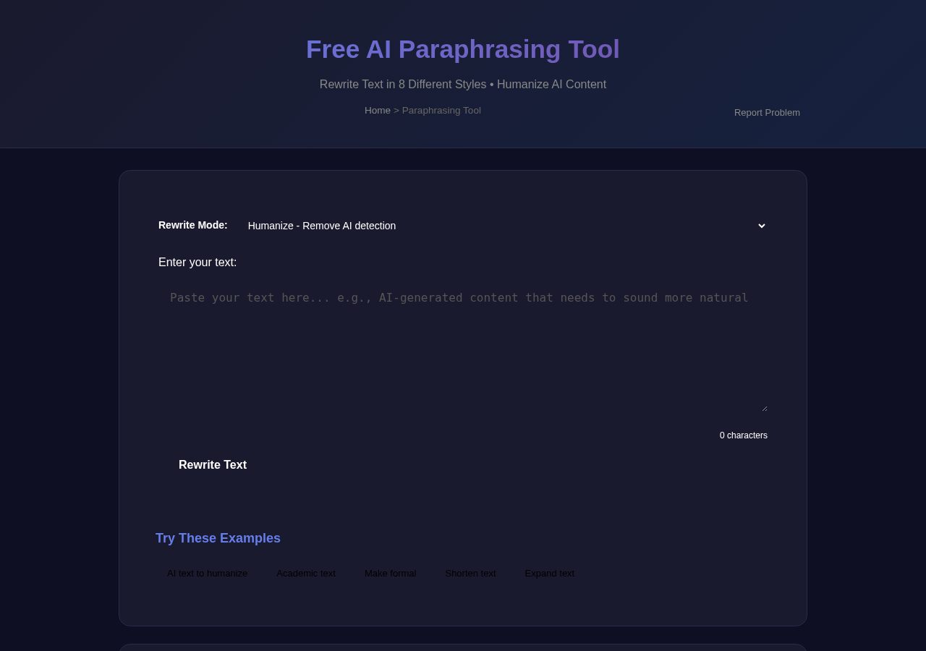Click the Try These Examples heading
The height and width of the screenshot is (651, 926).
(218, 538)
